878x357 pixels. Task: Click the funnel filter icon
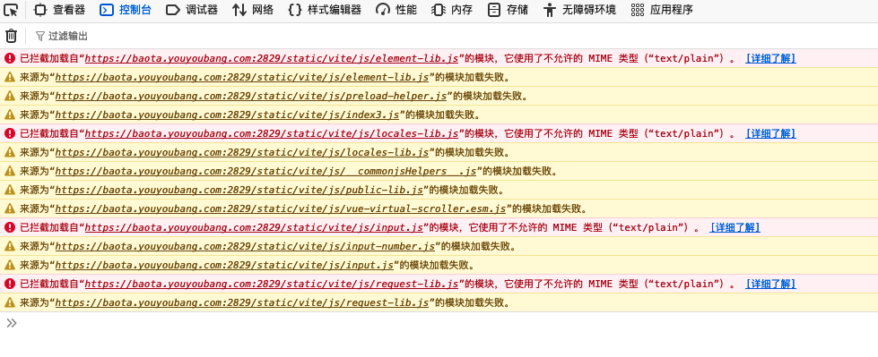click(39, 37)
